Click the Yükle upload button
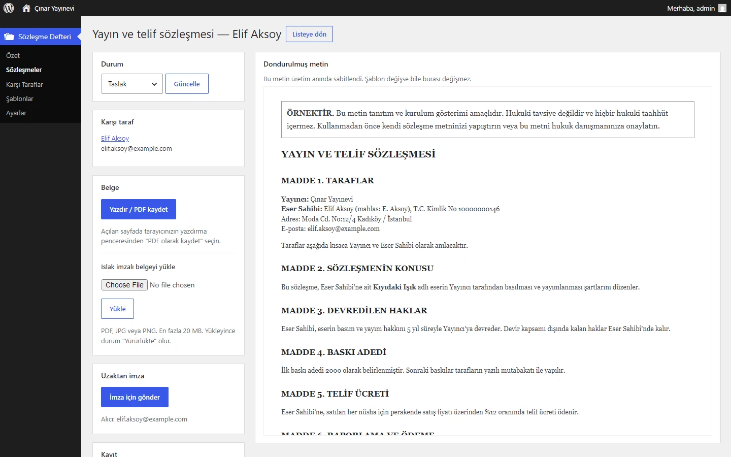The width and height of the screenshot is (731, 457). [x=117, y=309]
